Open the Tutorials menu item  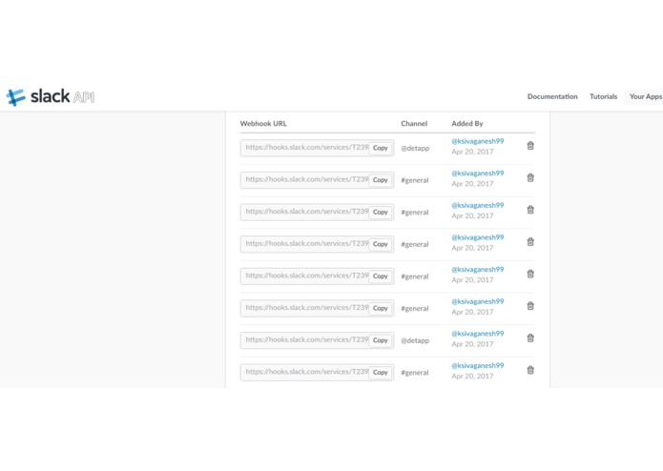coord(604,96)
